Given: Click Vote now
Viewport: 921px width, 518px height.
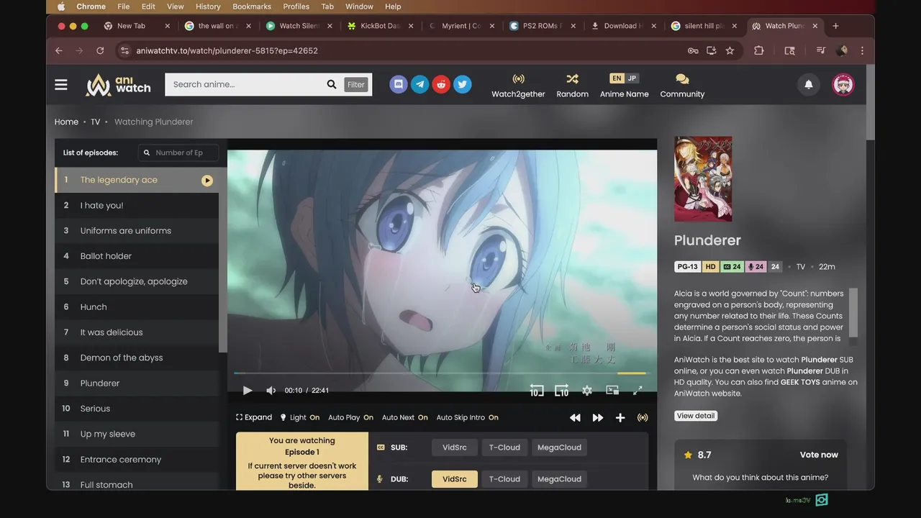Looking at the screenshot, I should (x=819, y=455).
